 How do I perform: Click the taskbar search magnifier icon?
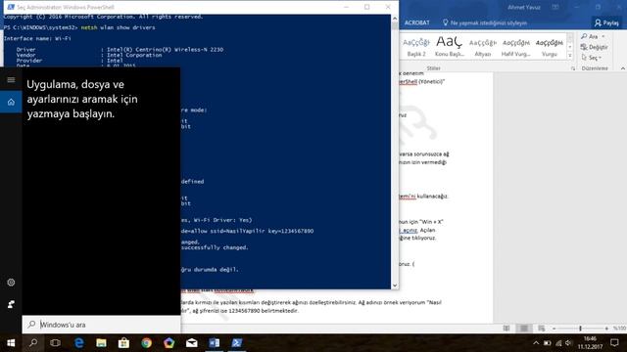tap(33, 343)
